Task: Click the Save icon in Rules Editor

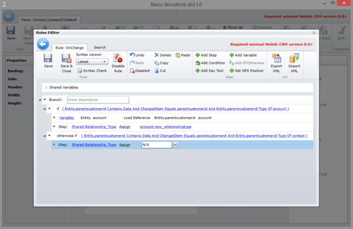Action: click(x=48, y=59)
